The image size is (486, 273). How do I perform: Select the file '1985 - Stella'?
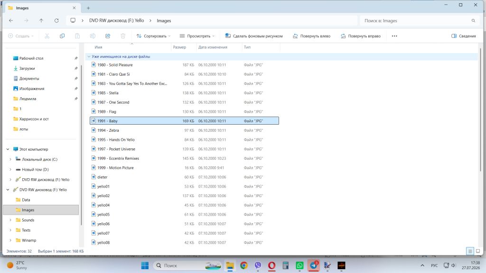point(185,93)
